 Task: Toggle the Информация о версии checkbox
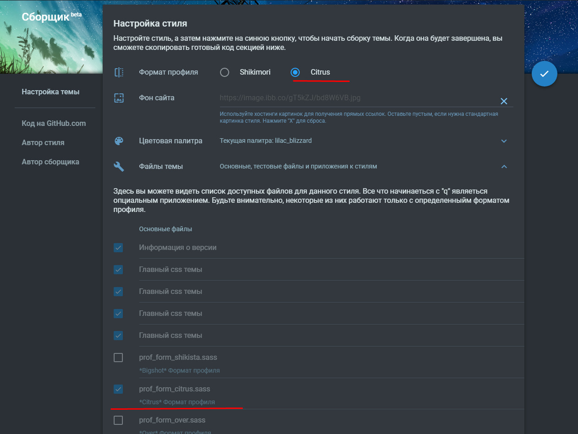(118, 248)
